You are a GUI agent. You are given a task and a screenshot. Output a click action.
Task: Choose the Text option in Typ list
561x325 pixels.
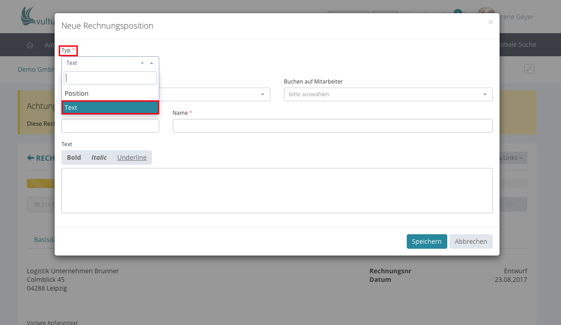[110, 108]
